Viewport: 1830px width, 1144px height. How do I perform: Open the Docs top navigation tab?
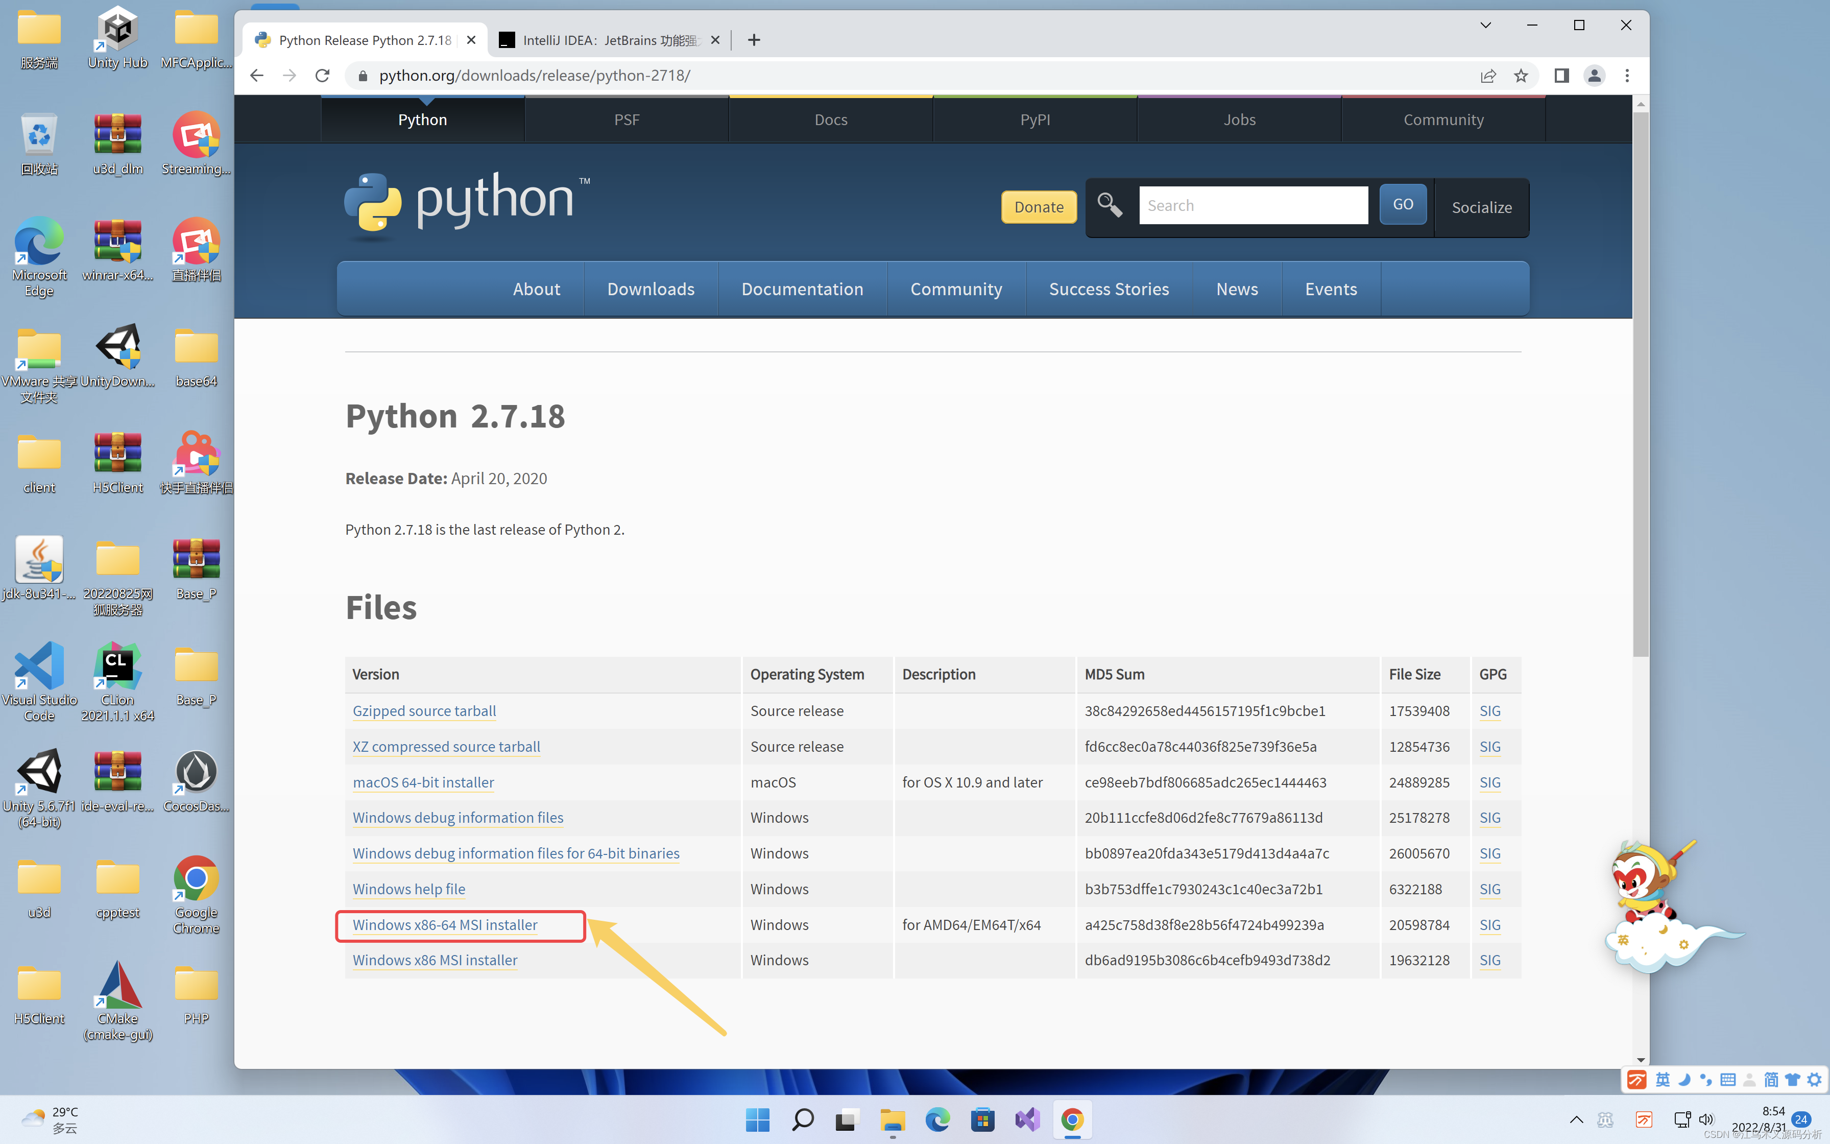pos(830,120)
